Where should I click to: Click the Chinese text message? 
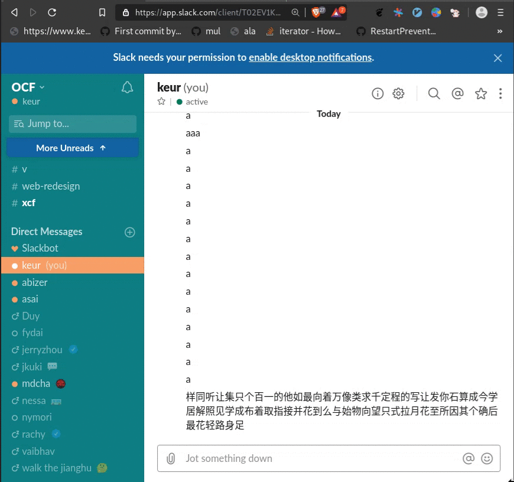pos(341,411)
